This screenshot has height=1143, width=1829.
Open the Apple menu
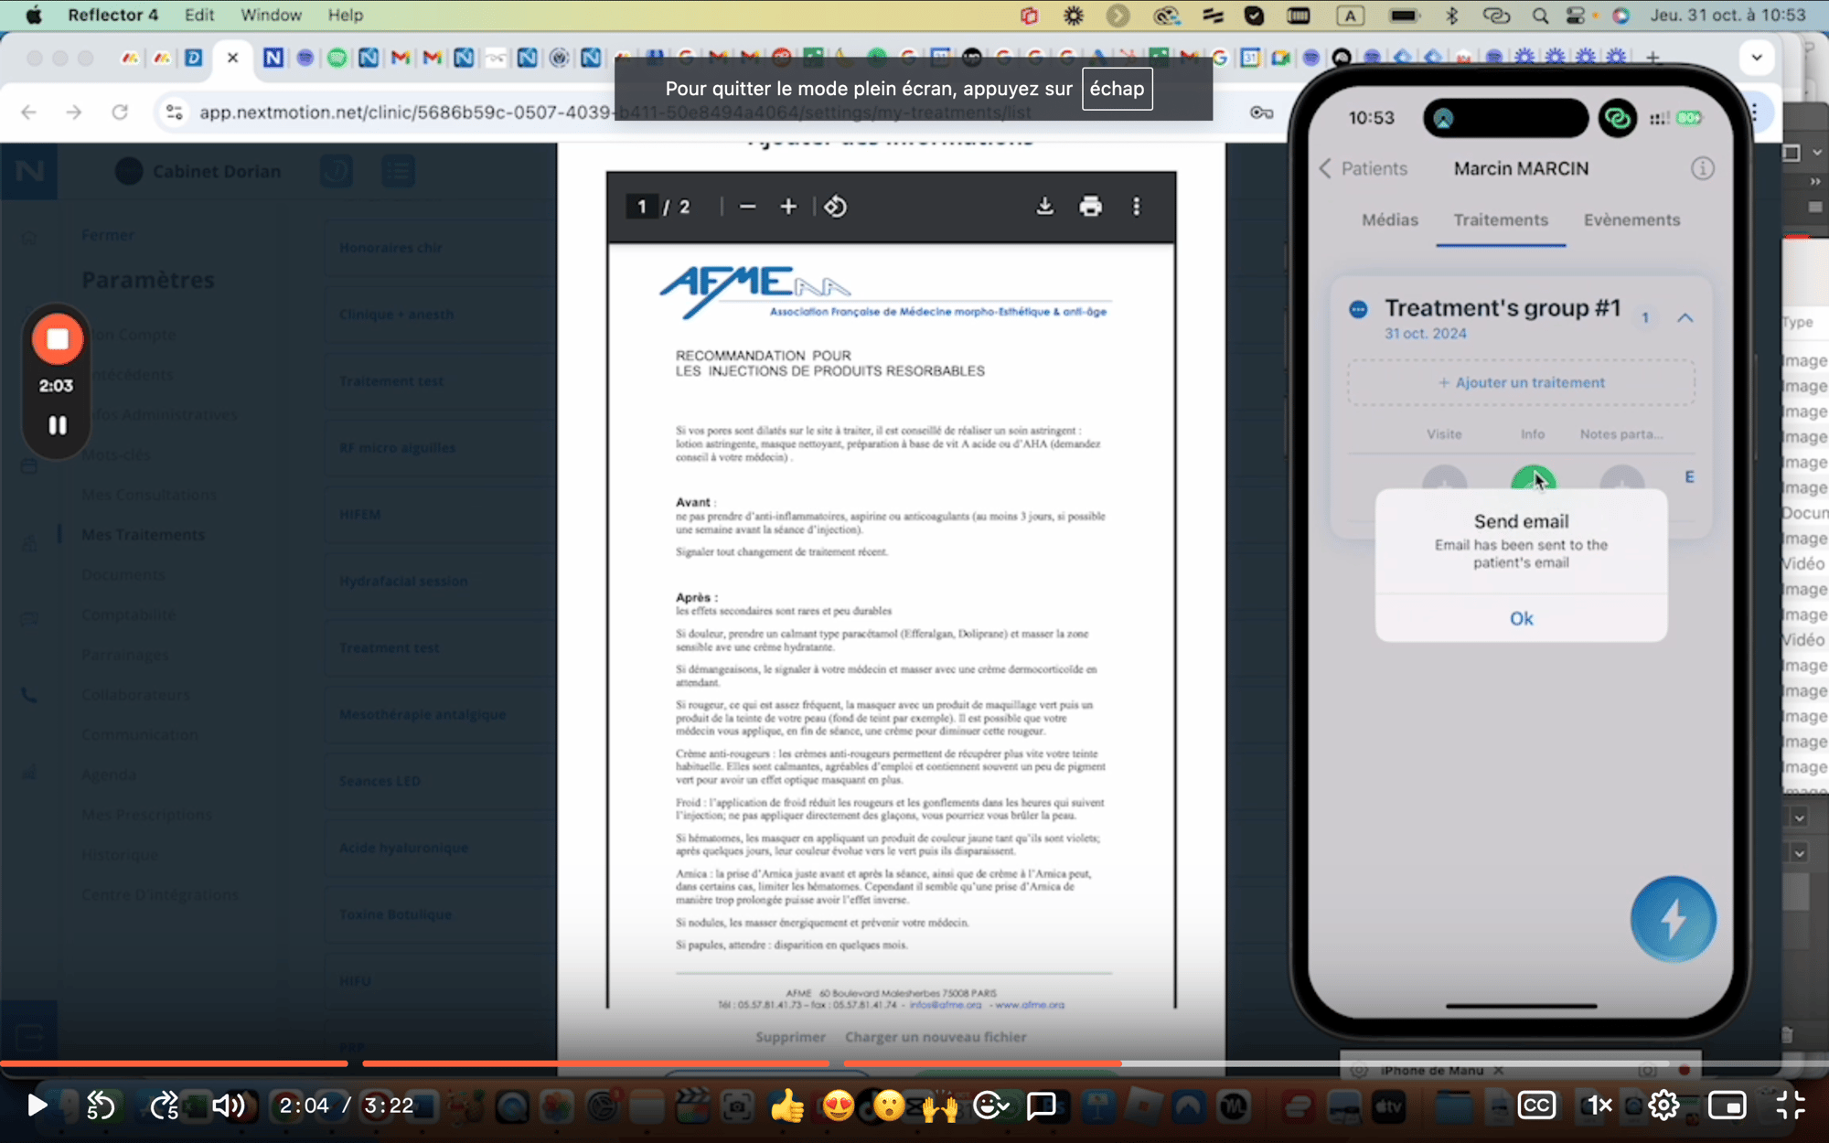click(x=33, y=15)
